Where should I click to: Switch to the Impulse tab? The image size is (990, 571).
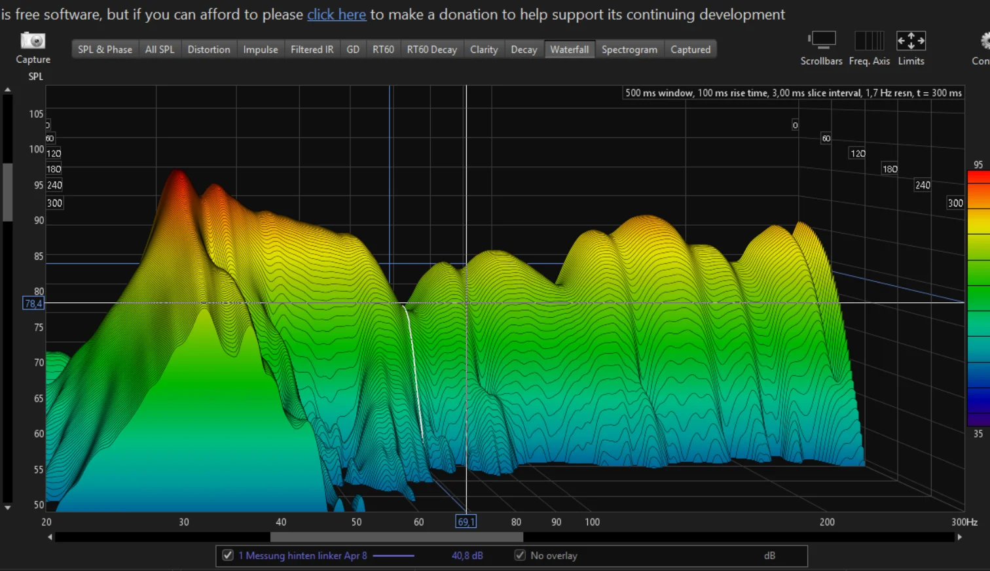(261, 49)
